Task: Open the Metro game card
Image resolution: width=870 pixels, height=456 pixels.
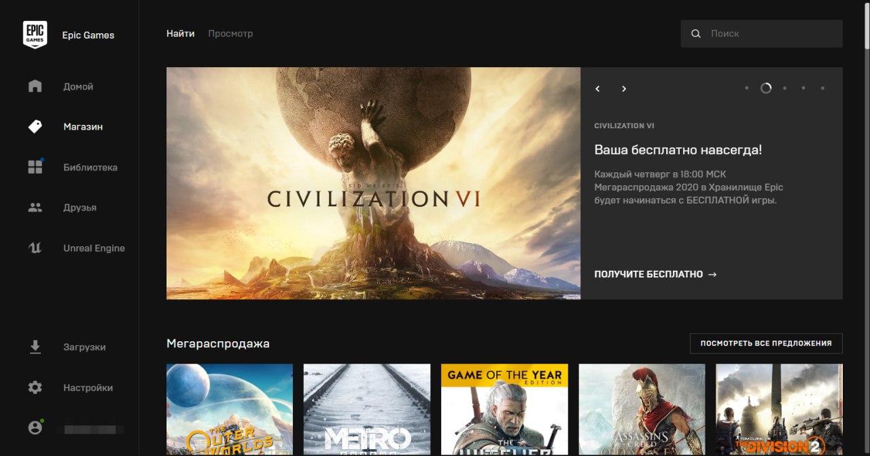Action: point(367,409)
